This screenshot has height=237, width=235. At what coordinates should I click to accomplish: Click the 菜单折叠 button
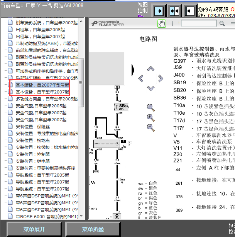93,229
